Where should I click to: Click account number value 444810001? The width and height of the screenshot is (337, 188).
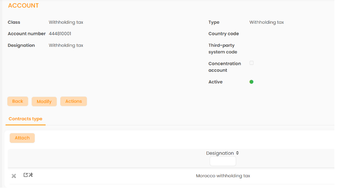pos(60,34)
